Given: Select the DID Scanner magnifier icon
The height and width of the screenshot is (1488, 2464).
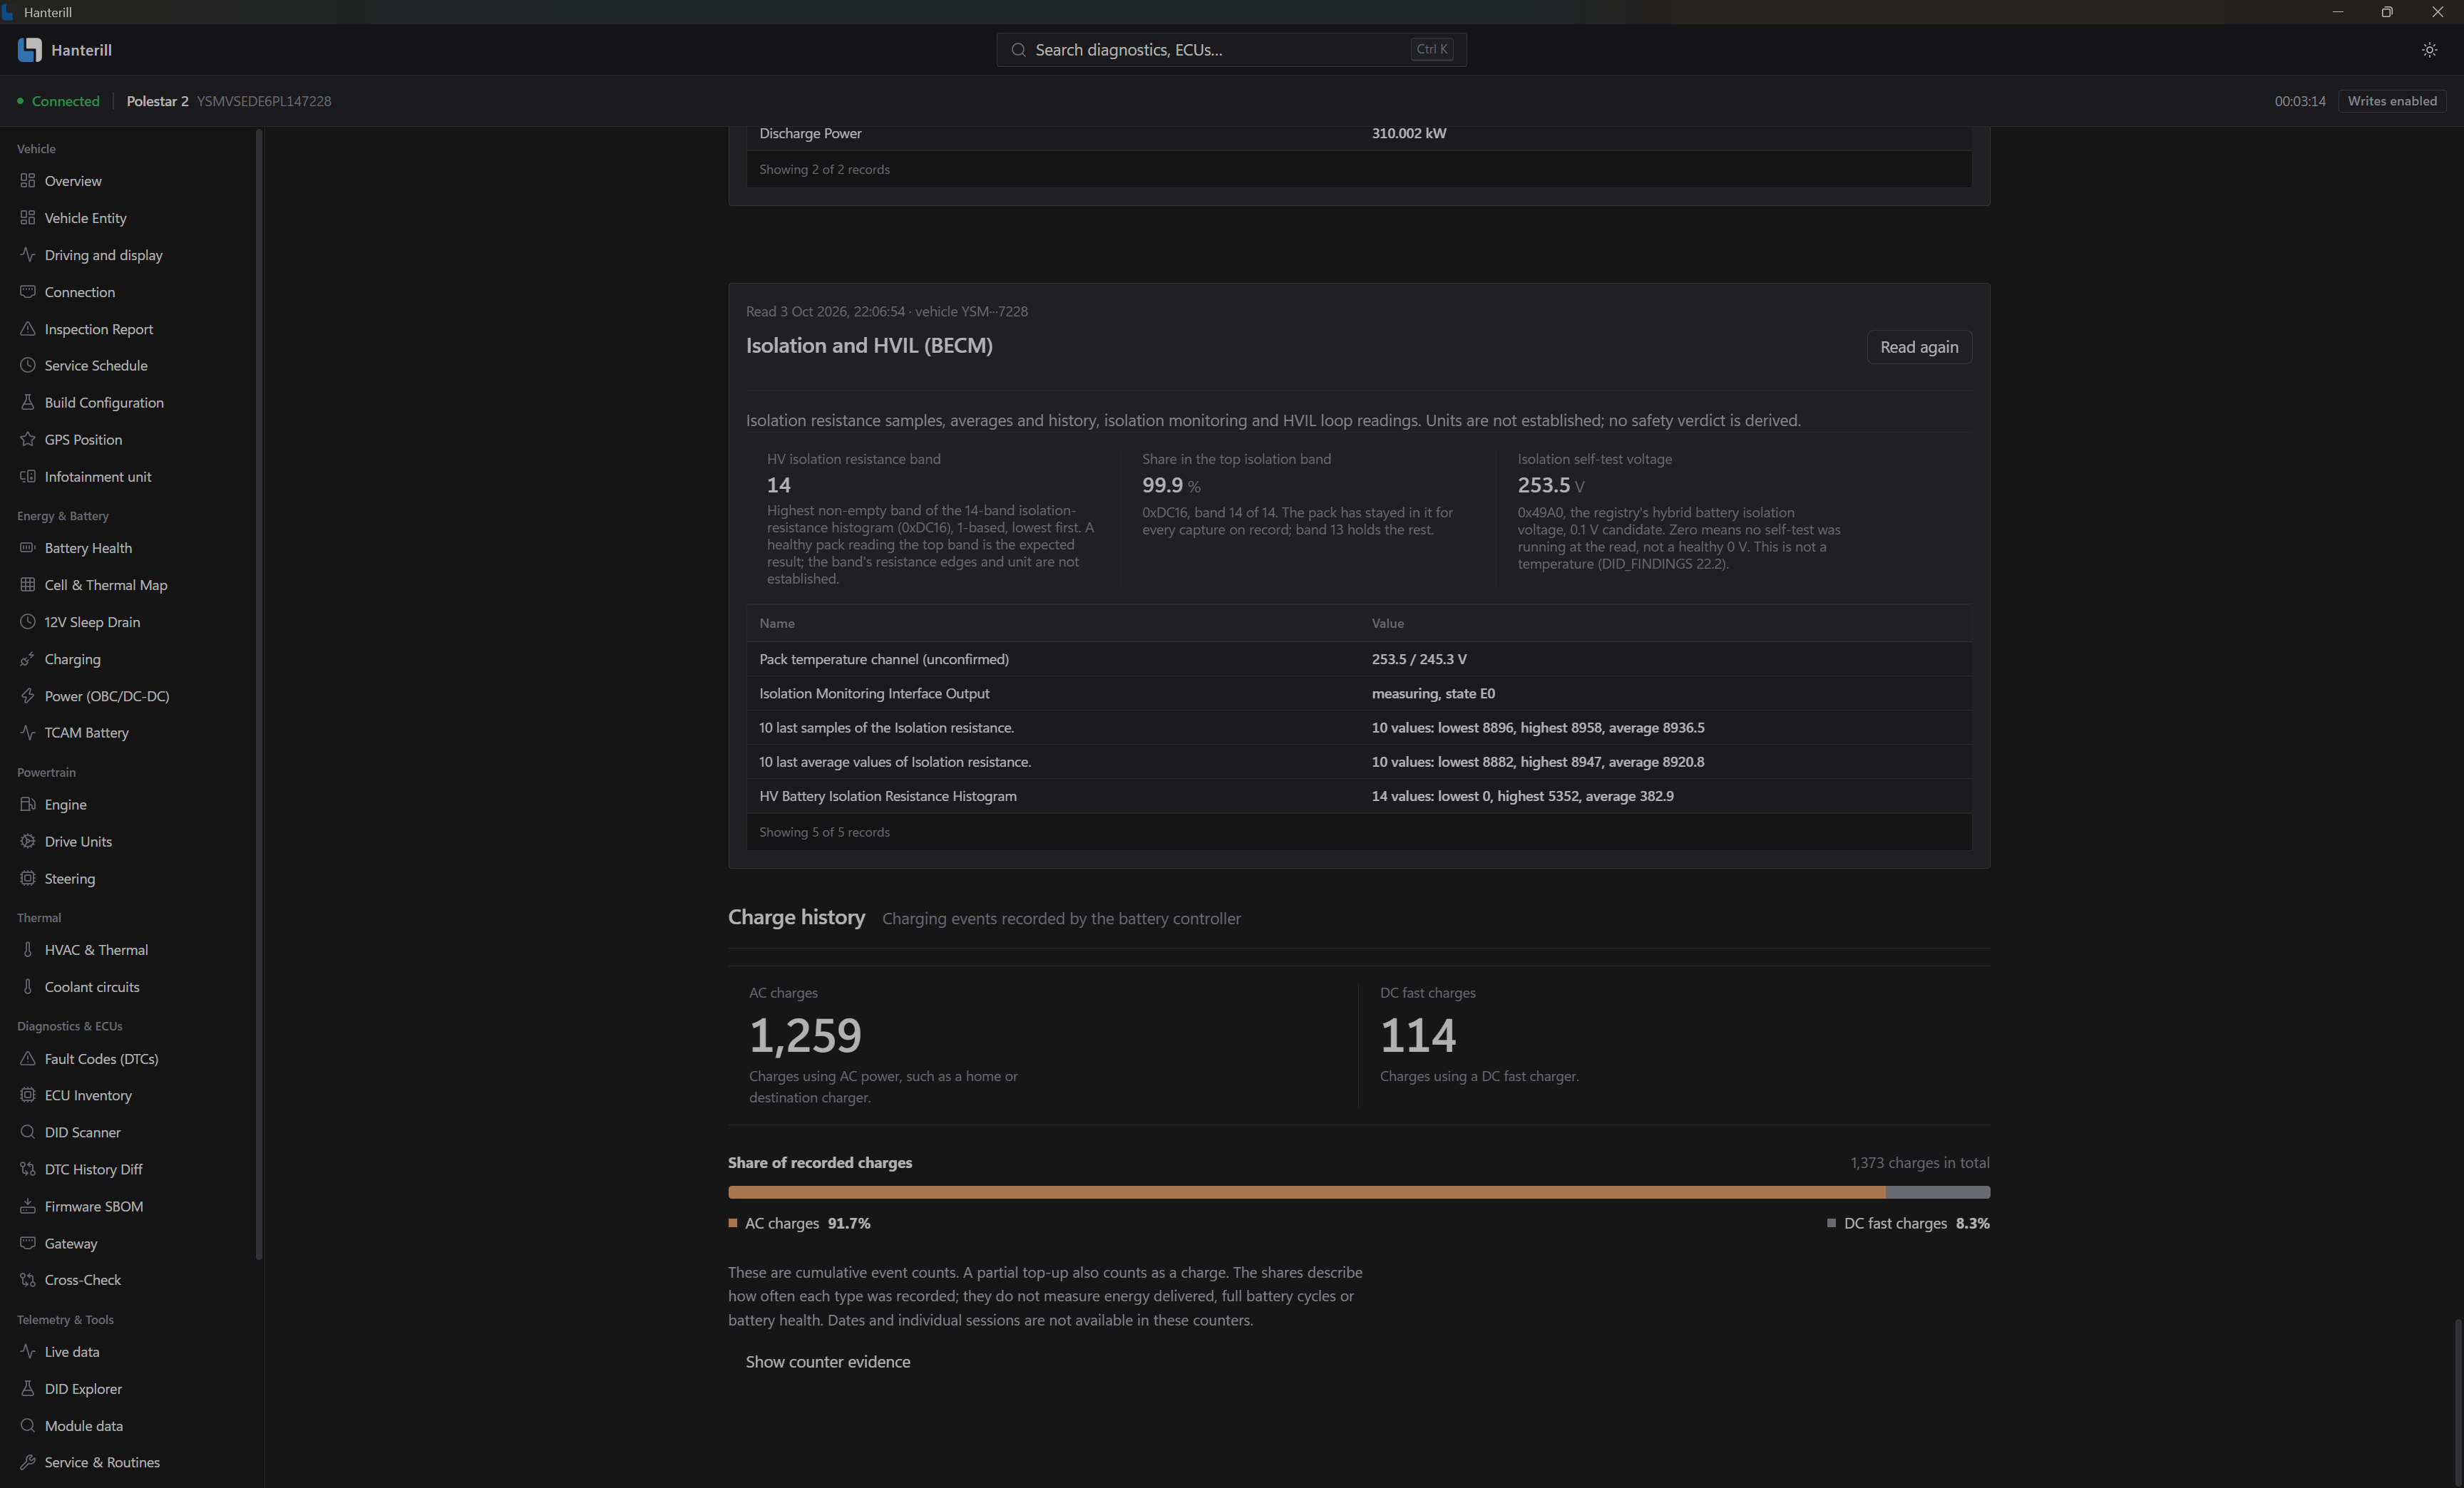Looking at the screenshot, I should (28, 1132).
